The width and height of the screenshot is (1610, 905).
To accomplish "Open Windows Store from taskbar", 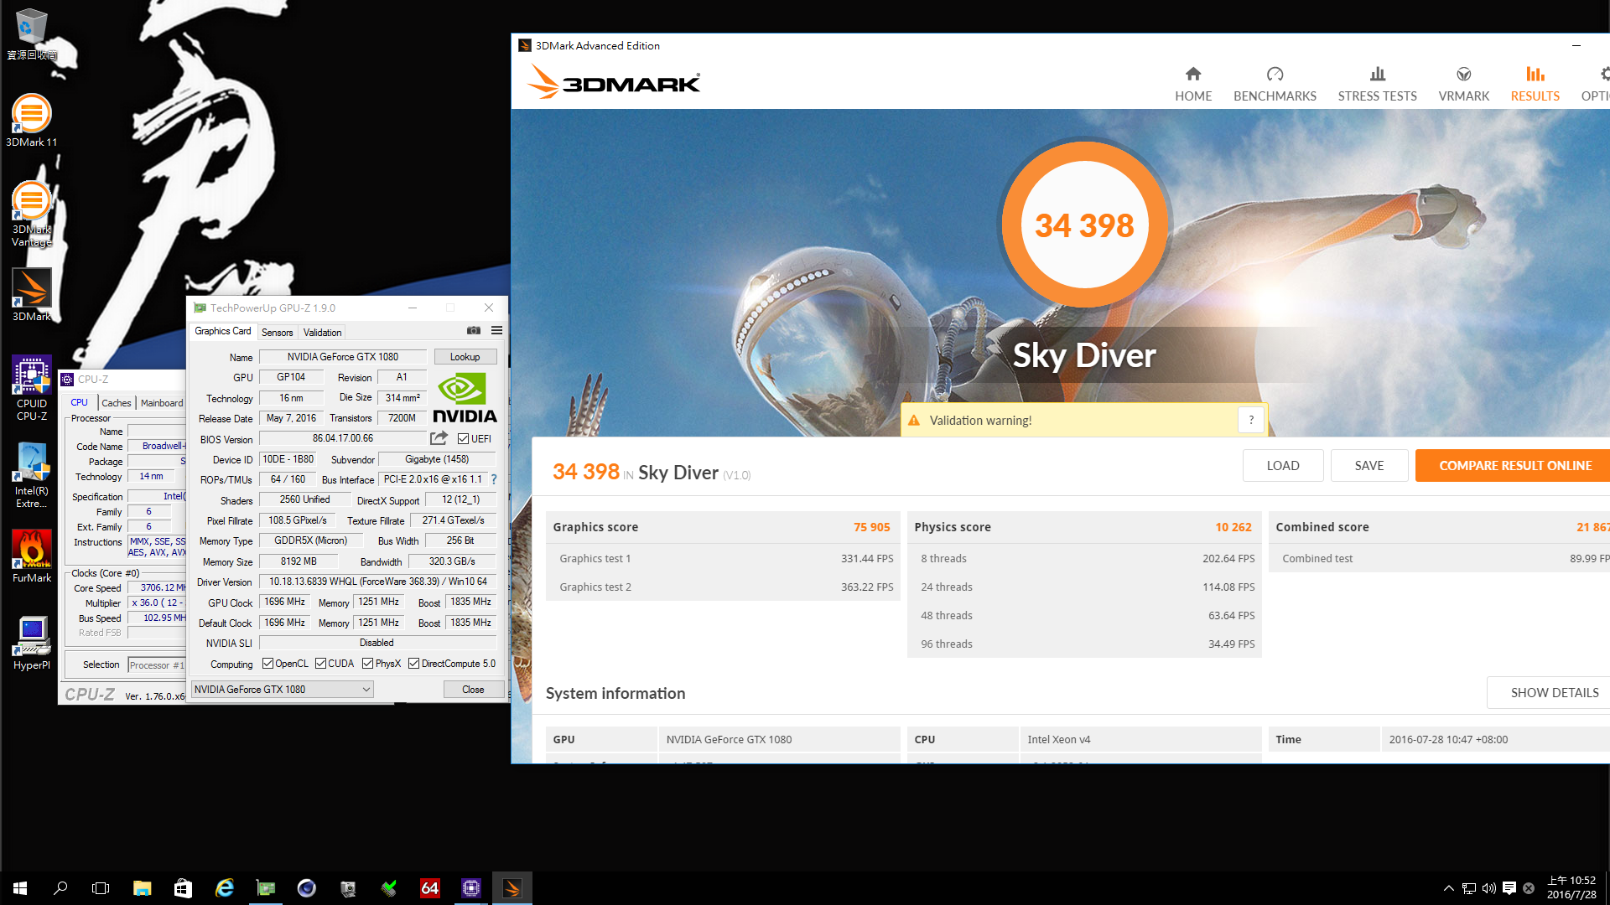I will [x=183, y=888].
